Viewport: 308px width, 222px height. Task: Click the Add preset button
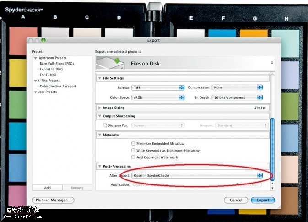pyautogui.click(x=47, y=188)
